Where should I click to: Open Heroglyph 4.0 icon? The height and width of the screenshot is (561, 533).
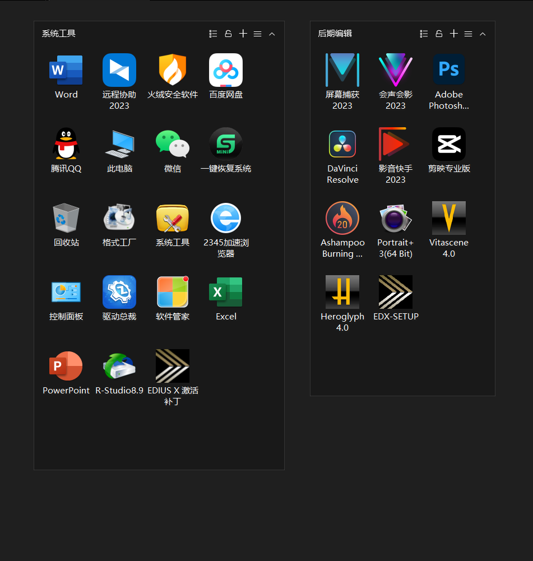point(342,292)
